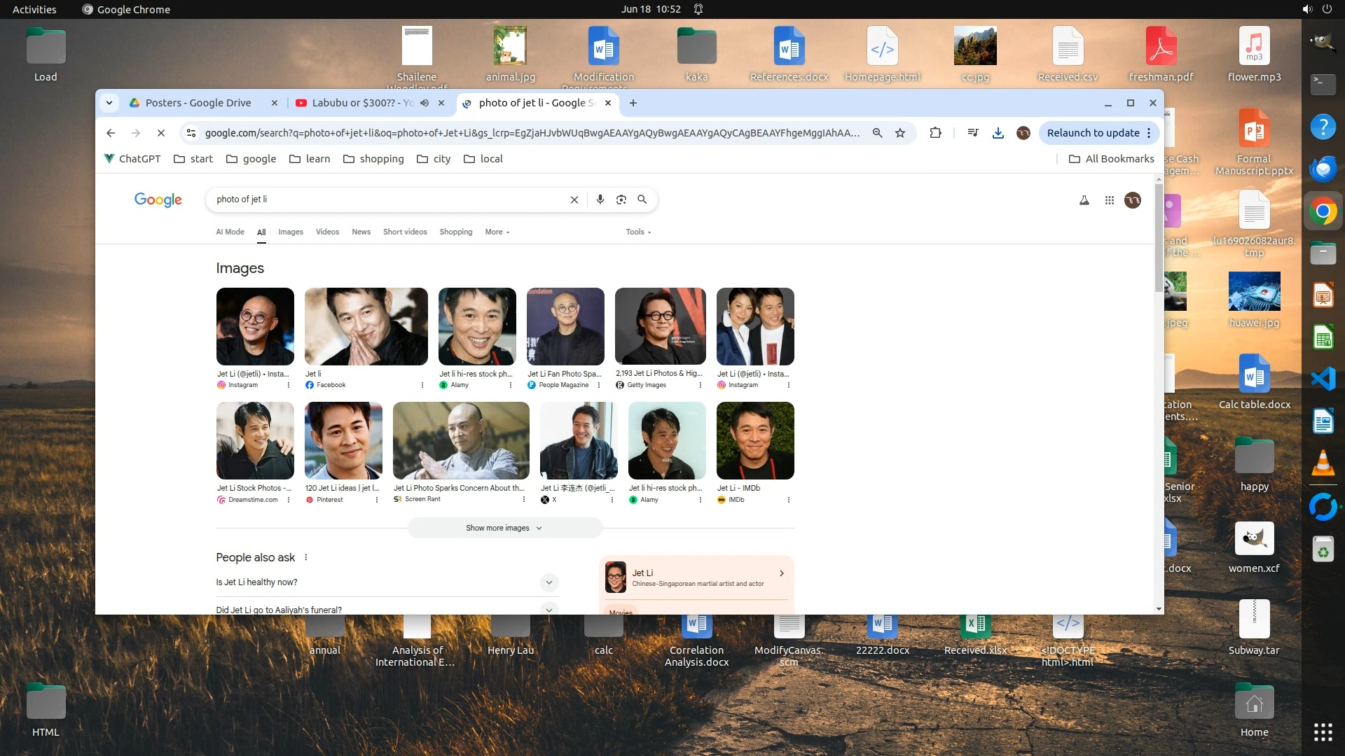
Task: Click Relaunch to update button
Action: coord(1092,133)
